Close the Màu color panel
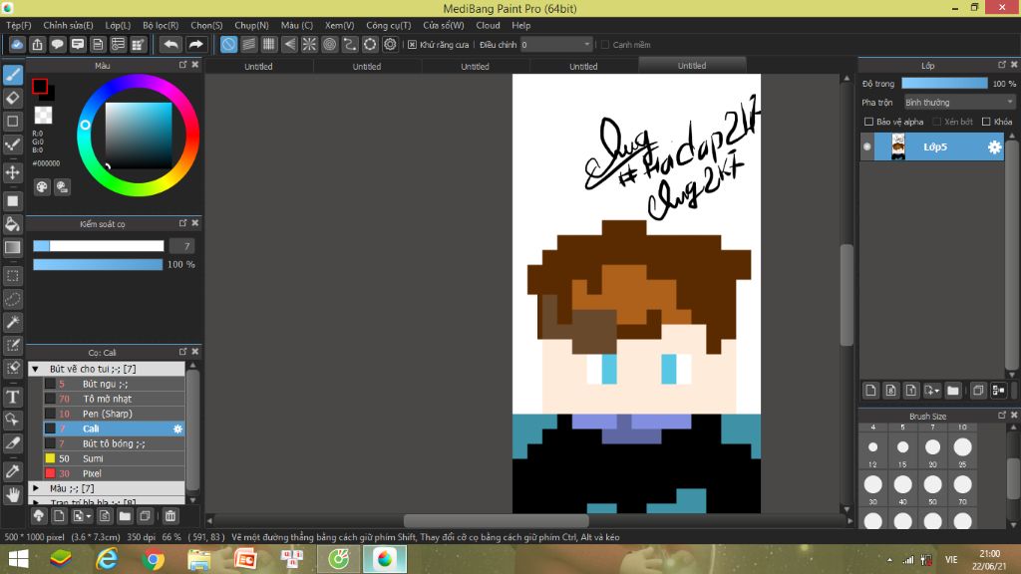This screenshot has height=574, width=1021. 194,65
